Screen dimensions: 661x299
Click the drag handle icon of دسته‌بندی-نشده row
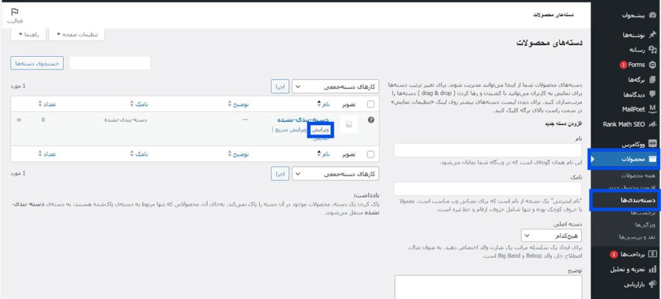tap(19, 119)
